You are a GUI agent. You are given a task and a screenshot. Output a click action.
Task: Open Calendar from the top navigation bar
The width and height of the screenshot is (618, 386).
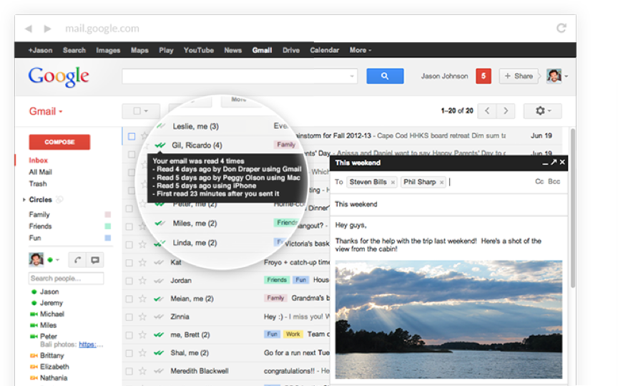click(x=324, y=50)
